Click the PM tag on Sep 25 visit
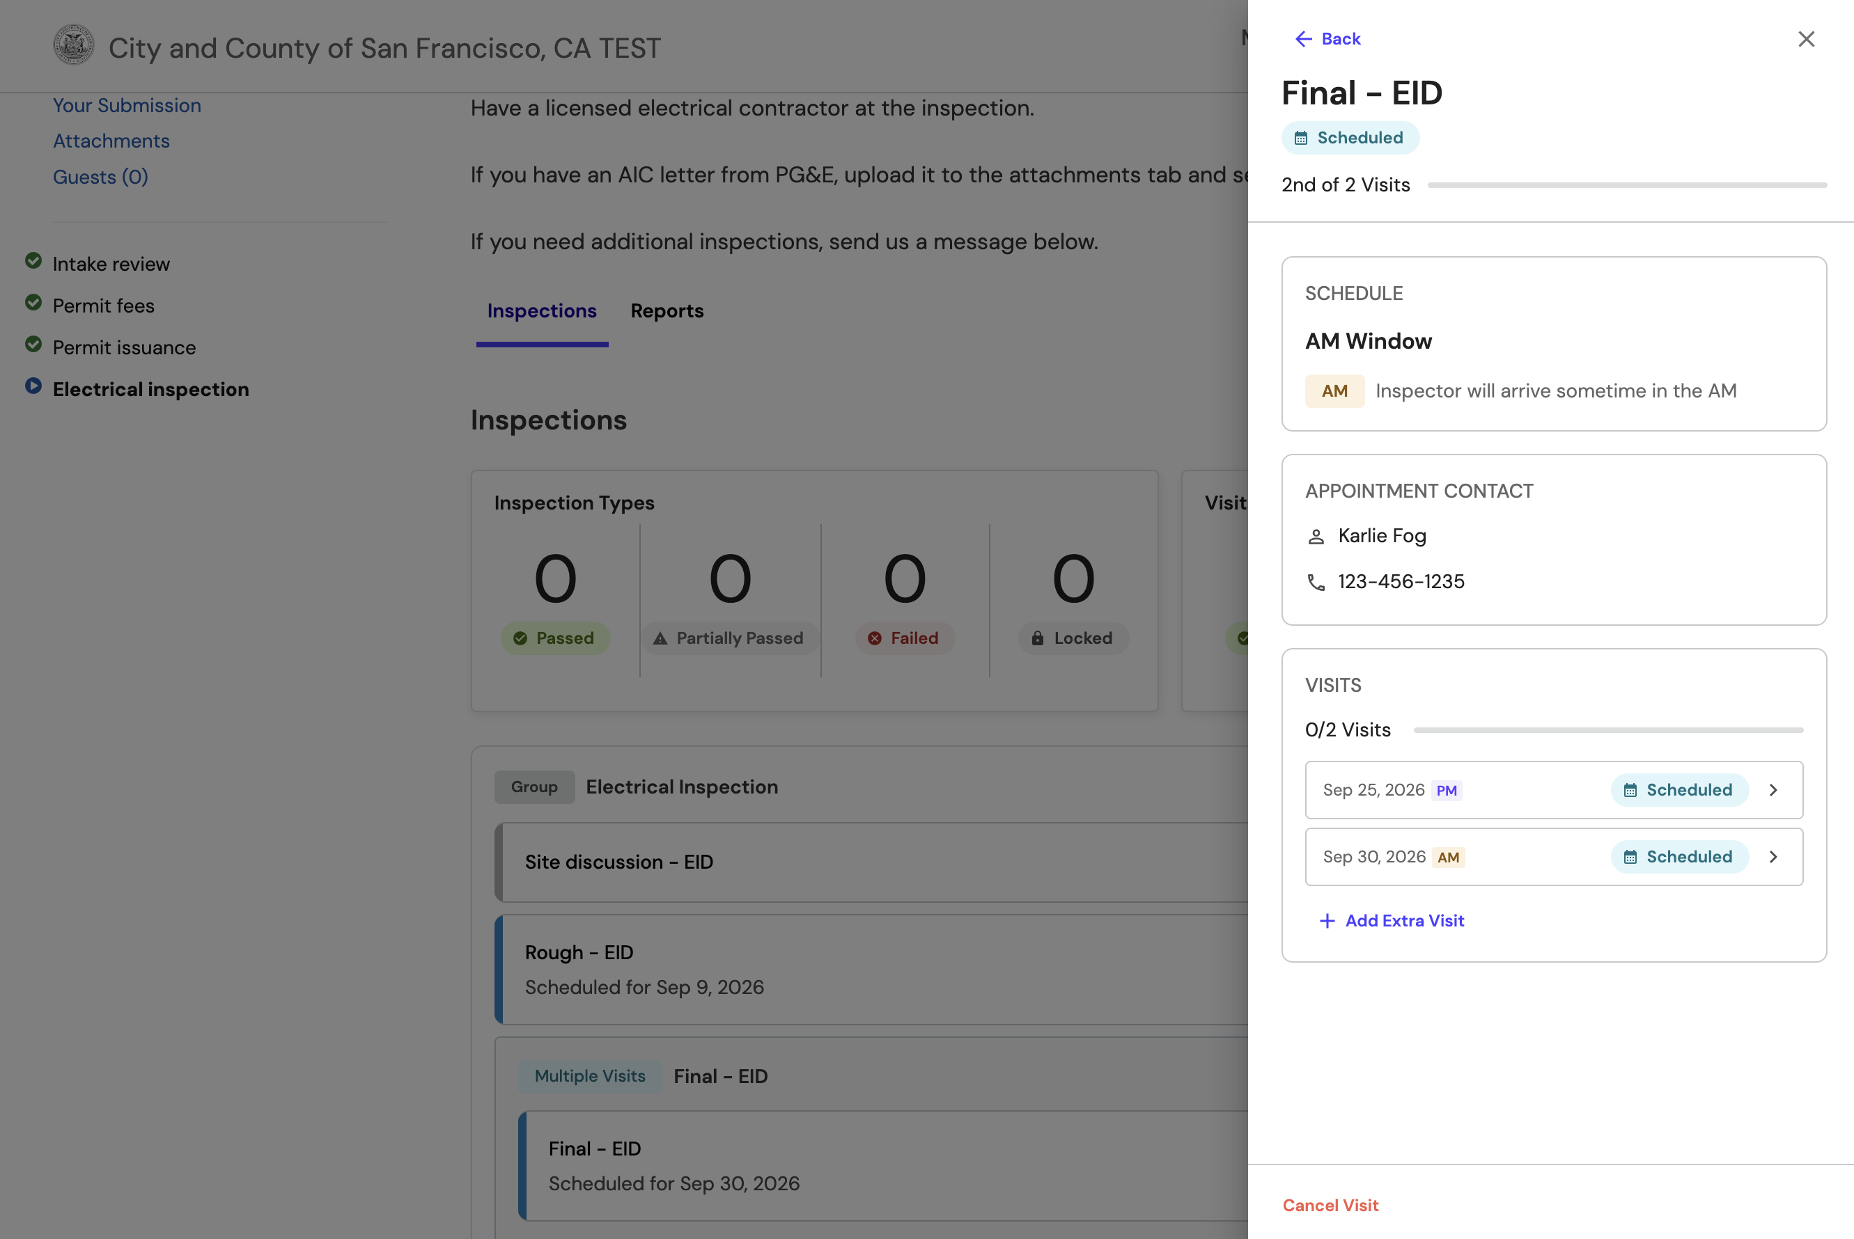The width and height of the screenshot is (1854, 1239). click(1446, 791)
